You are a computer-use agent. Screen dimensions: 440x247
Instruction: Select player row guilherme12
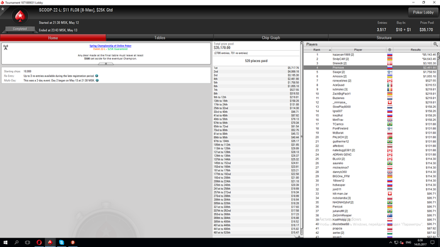[370, 142]
